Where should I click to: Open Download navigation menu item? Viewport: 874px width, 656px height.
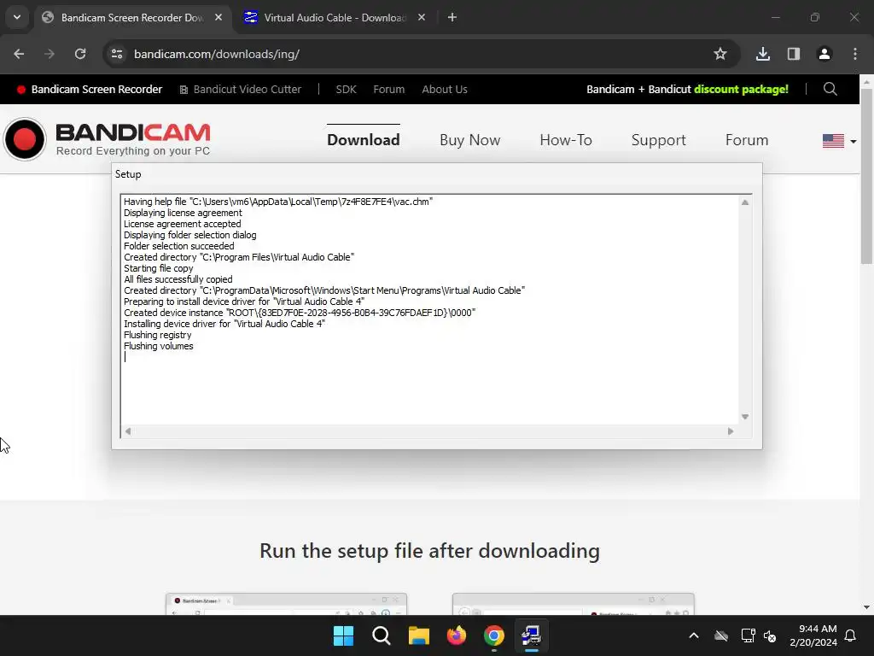point(364,140)
